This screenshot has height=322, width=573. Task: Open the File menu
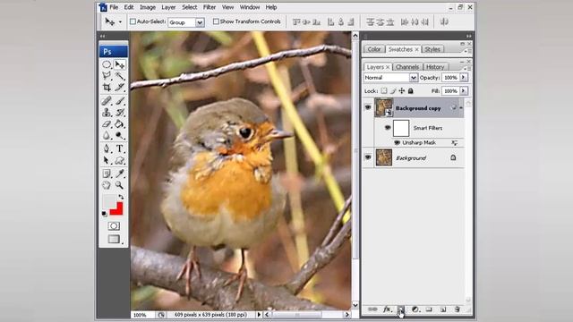pyautogui.click(x=114, y=7)
